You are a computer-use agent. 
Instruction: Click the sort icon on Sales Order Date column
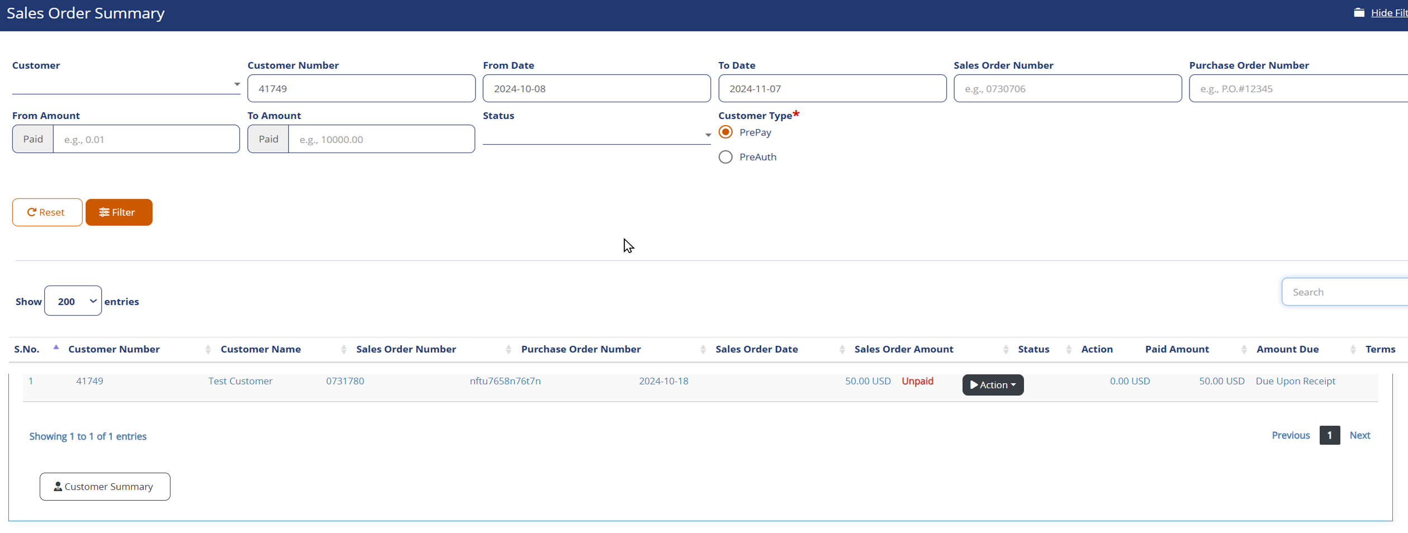click(842, 349)
